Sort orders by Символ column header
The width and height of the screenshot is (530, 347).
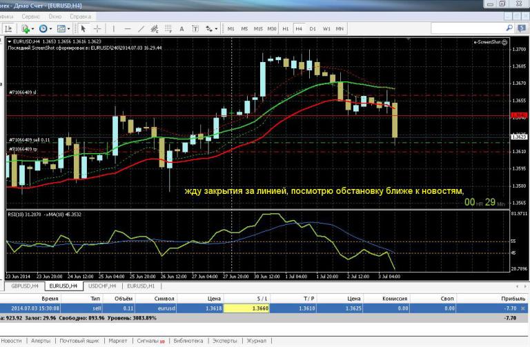pos(164,299)
